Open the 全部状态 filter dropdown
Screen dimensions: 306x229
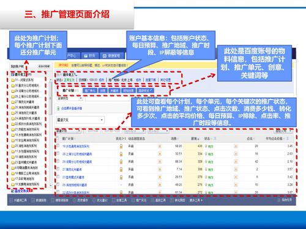coord(69,98)
